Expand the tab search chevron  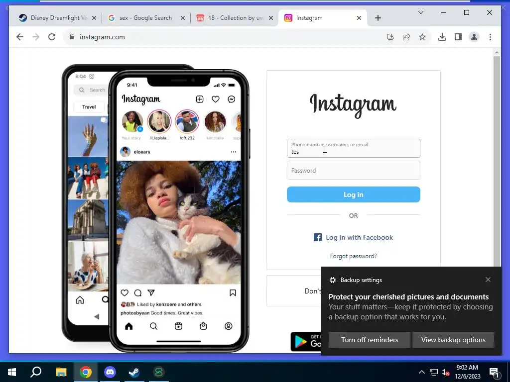420,12
